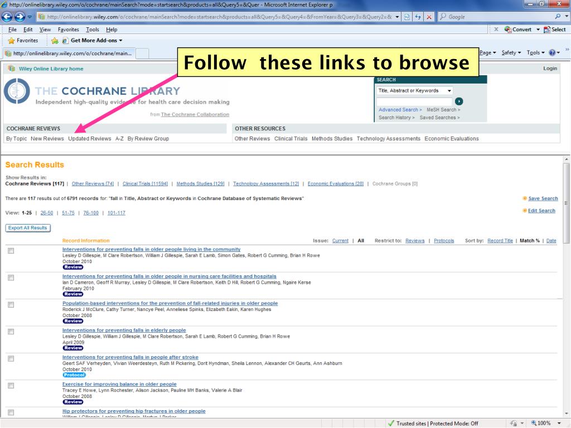Open By Review Group link
571x428 pixels.
point(148,139)
